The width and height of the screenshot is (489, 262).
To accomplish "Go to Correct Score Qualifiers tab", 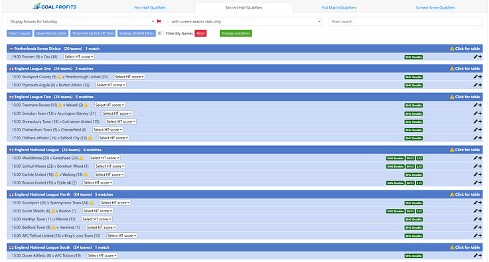I will (x=435, y=7).
